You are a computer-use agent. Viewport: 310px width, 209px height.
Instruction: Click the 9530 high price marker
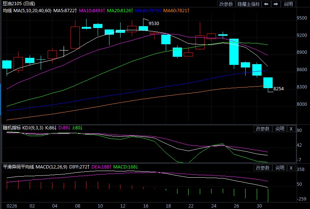154,24
